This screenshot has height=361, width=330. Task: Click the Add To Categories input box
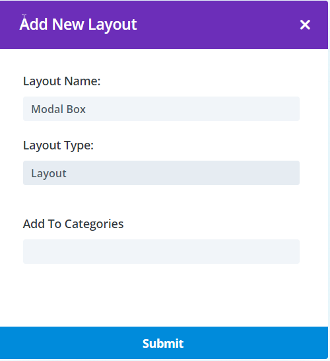click(x=161, y=251)
